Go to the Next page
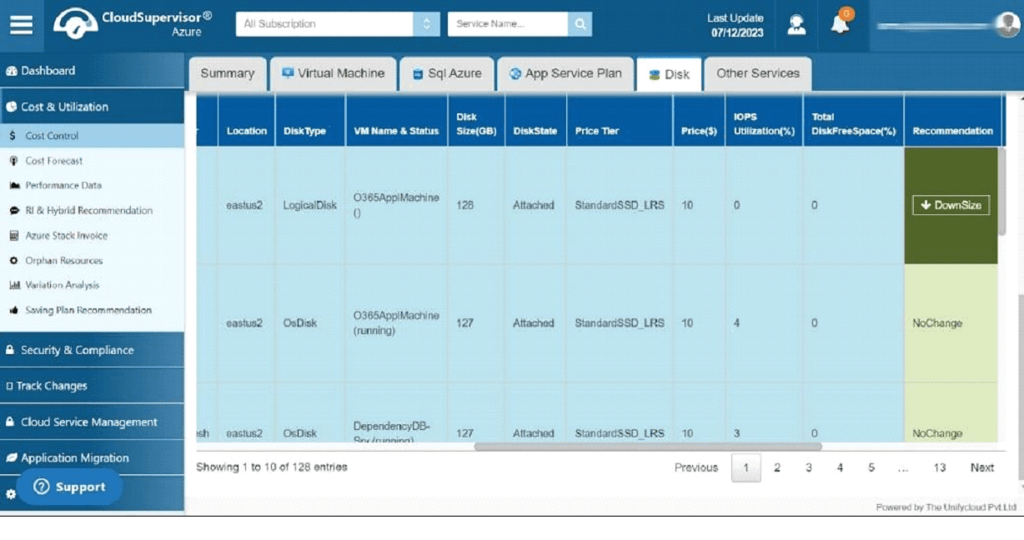This screenshot has height=540, width=1024. point(982,467)
